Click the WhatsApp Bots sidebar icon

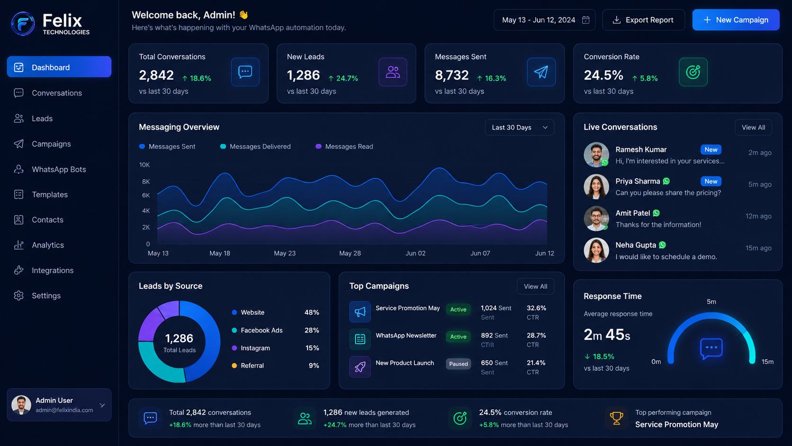pos(19,169)
